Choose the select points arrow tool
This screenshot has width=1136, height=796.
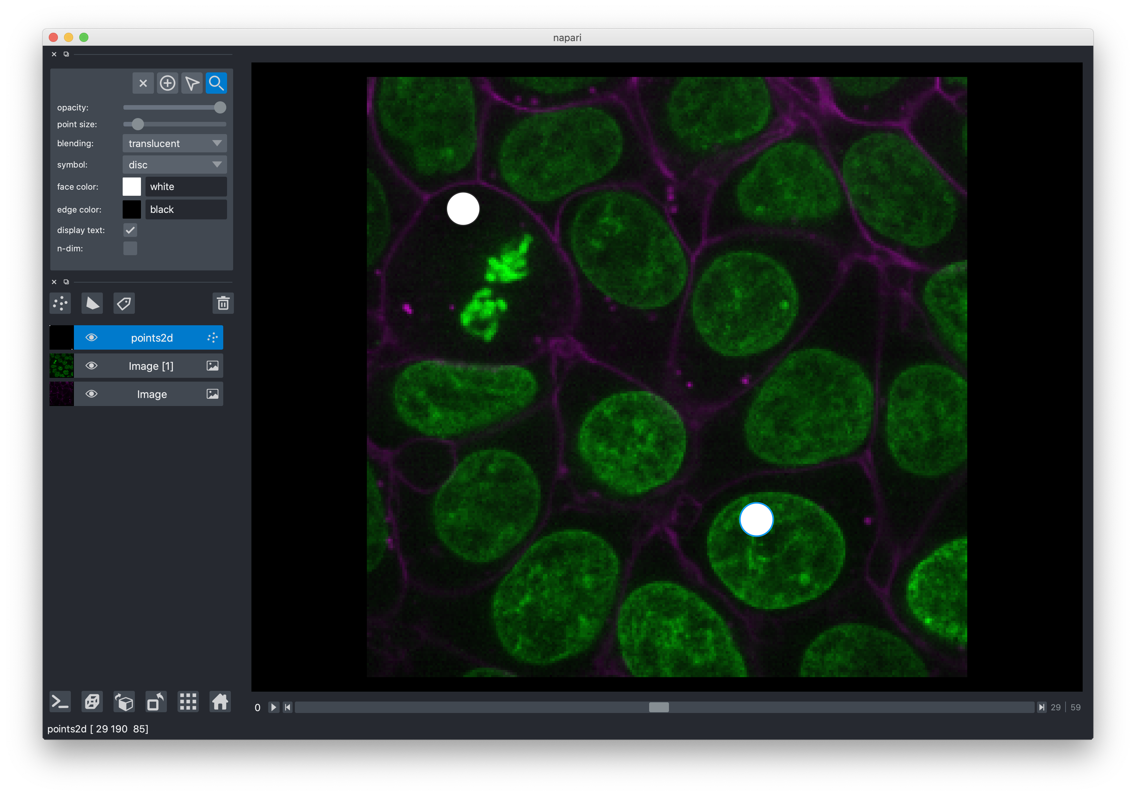(x=192, y=83)
